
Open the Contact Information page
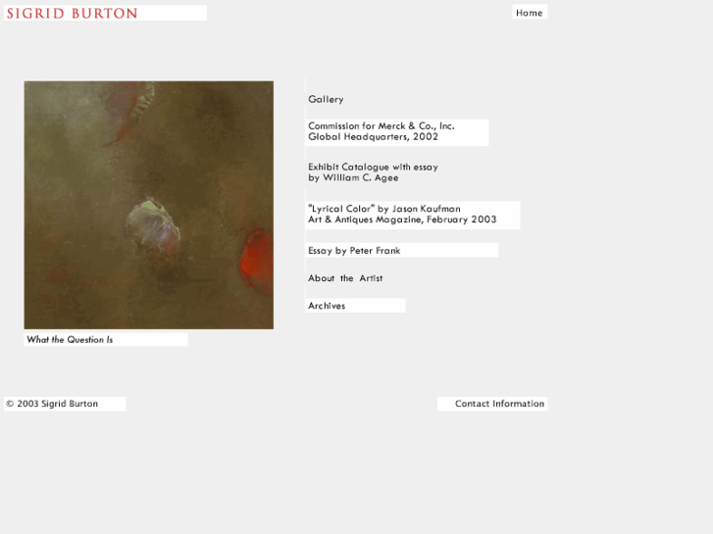coord(499,404)
